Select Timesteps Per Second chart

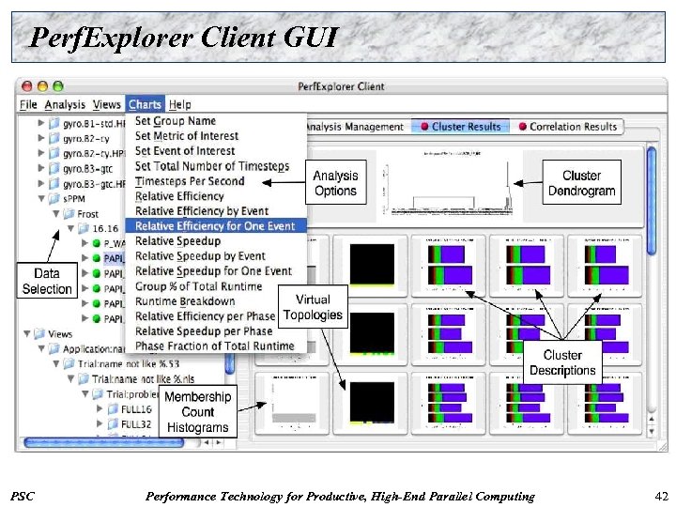[x=216, y=181]
